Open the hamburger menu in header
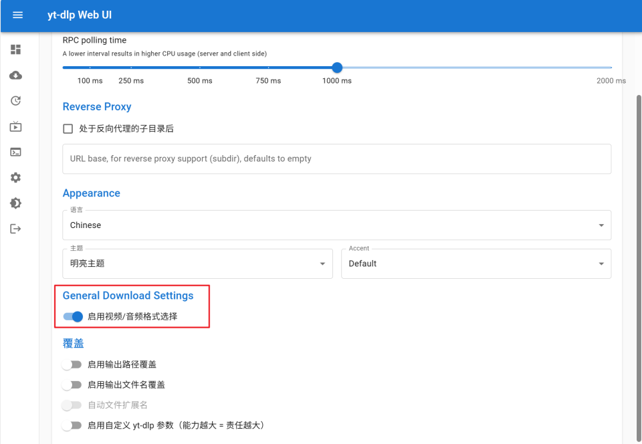642x444 pixels. coord(17,15)
